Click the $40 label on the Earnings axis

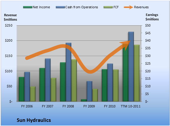[x=148, y=40]
